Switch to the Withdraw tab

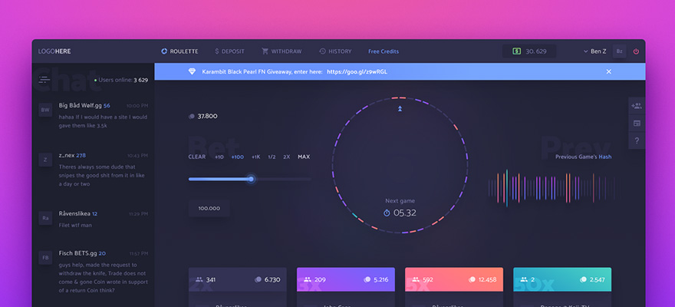[x=282, y=51]
